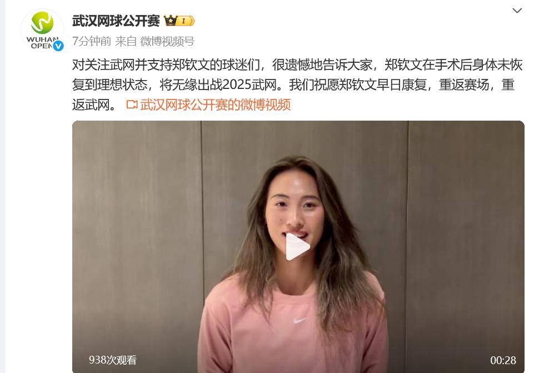
Task: Open the Wuhan Open avatar logo
Action: tap(42, 30)
